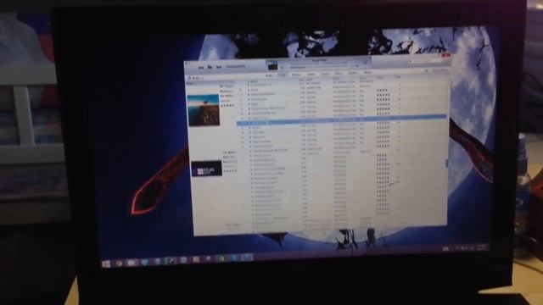Set star rating under ATLAS album
The height and width of the screenshot is (305, 543).
tap(230, 171)
